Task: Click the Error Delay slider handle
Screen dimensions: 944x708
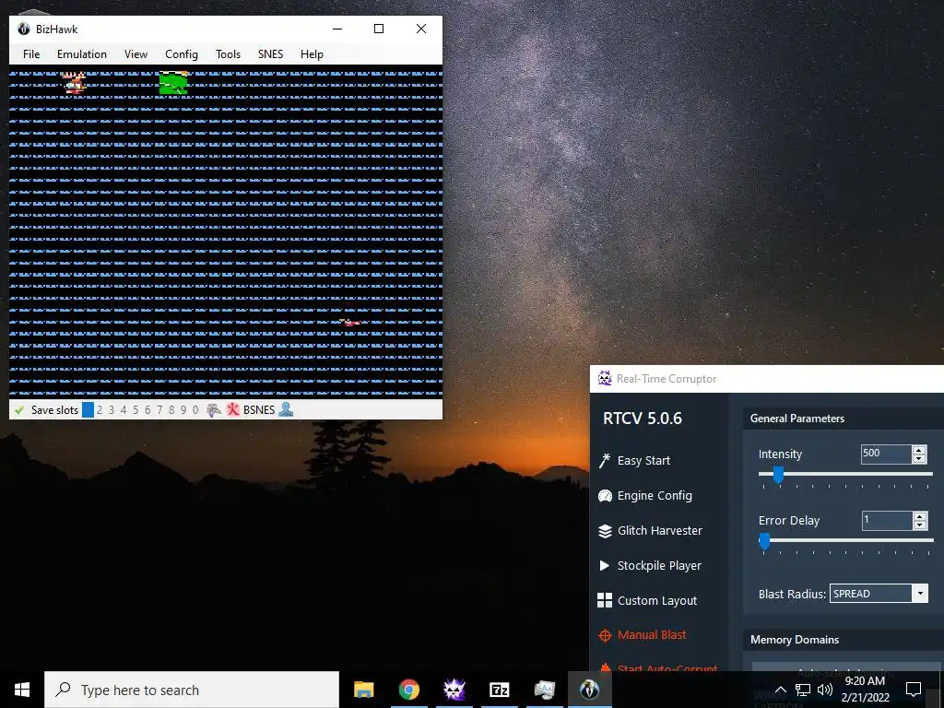Action: [764, 540]
